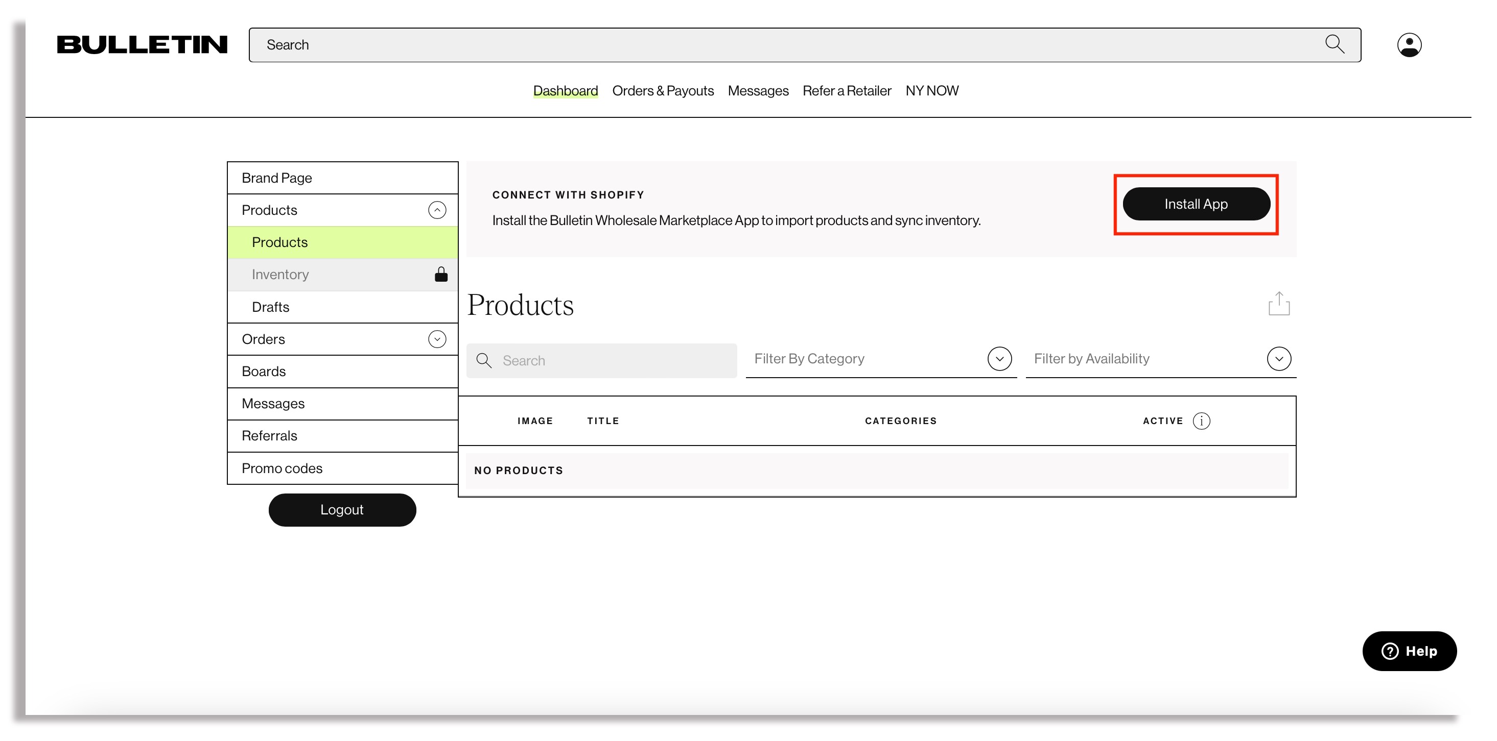Click the Active column info icon
Viewport: 1497px width, 741px height.
coord(1201,421)
